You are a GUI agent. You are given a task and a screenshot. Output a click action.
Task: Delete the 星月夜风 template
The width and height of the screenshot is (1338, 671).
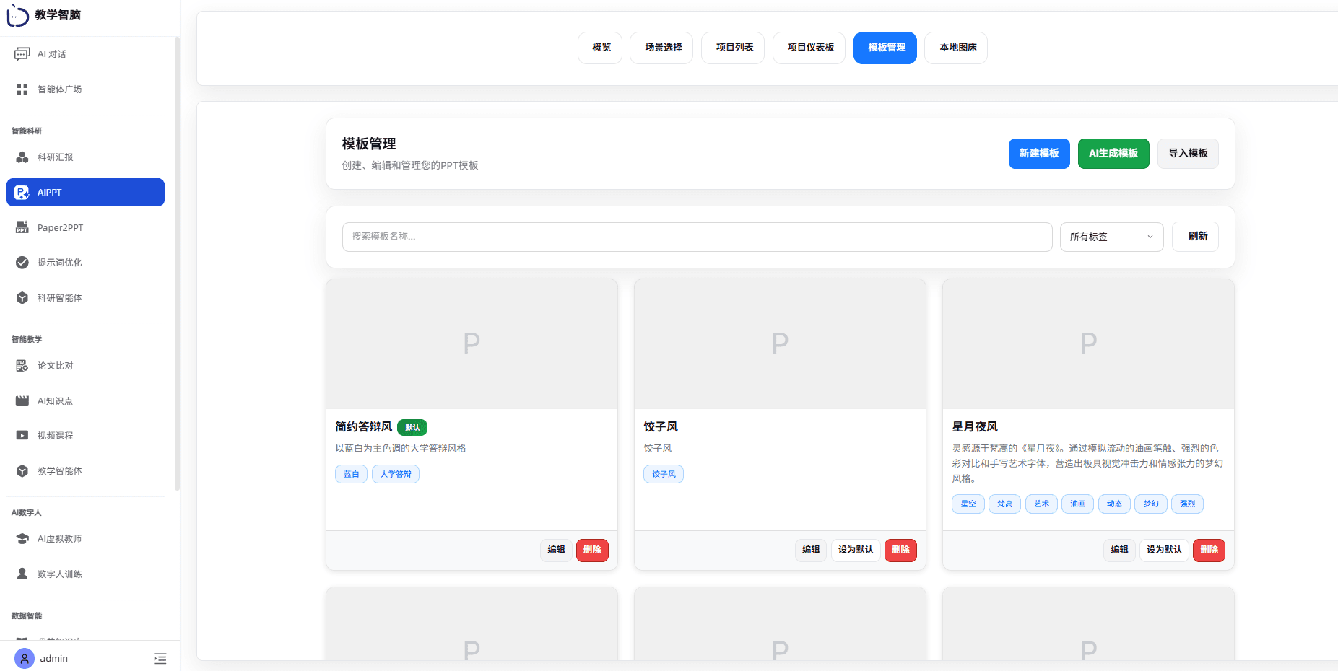click(1209, 551)
